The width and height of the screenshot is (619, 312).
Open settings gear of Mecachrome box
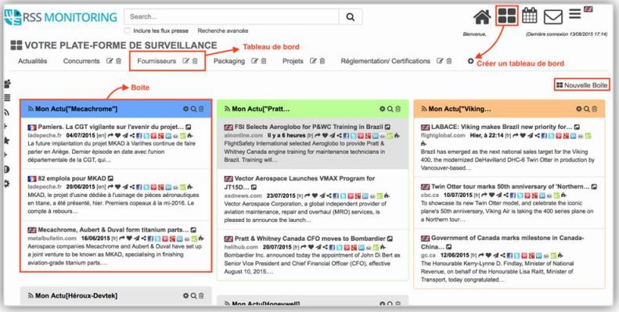(x=185, y=109)
